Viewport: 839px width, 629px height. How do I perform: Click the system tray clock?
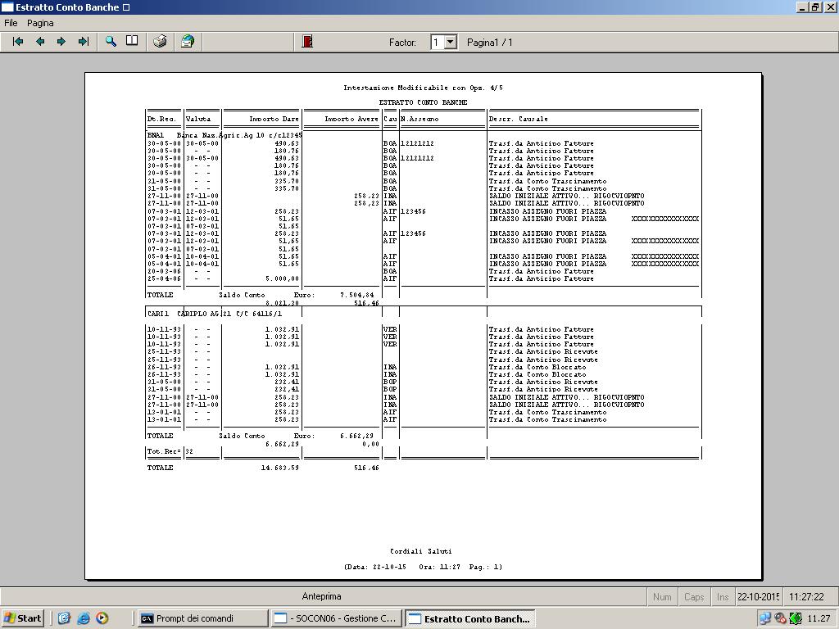tap(819, 618)
